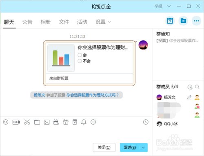
Task: Click sender avatar beside vote message
Action: pyautogui.click(x=143, y=45)
